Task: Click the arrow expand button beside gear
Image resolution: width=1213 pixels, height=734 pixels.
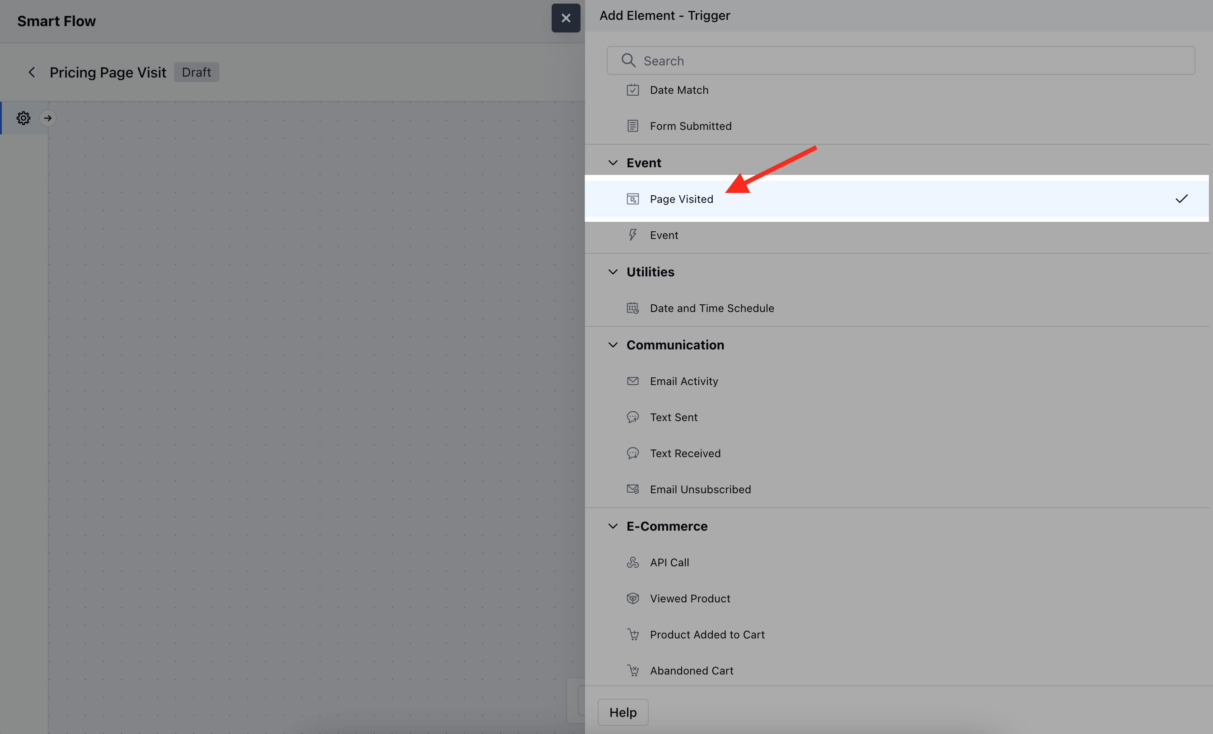Action: point(48,118)
